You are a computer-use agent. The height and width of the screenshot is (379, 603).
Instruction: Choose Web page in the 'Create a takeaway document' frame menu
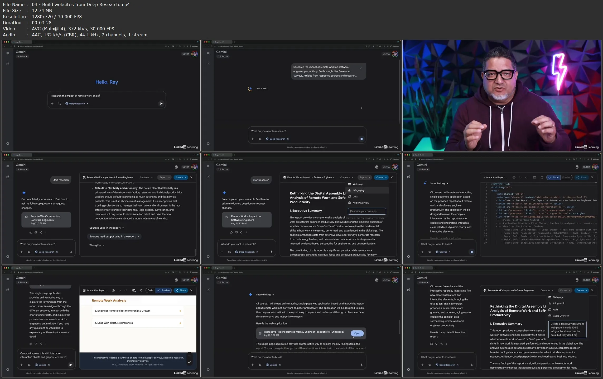tap(567, 297)
